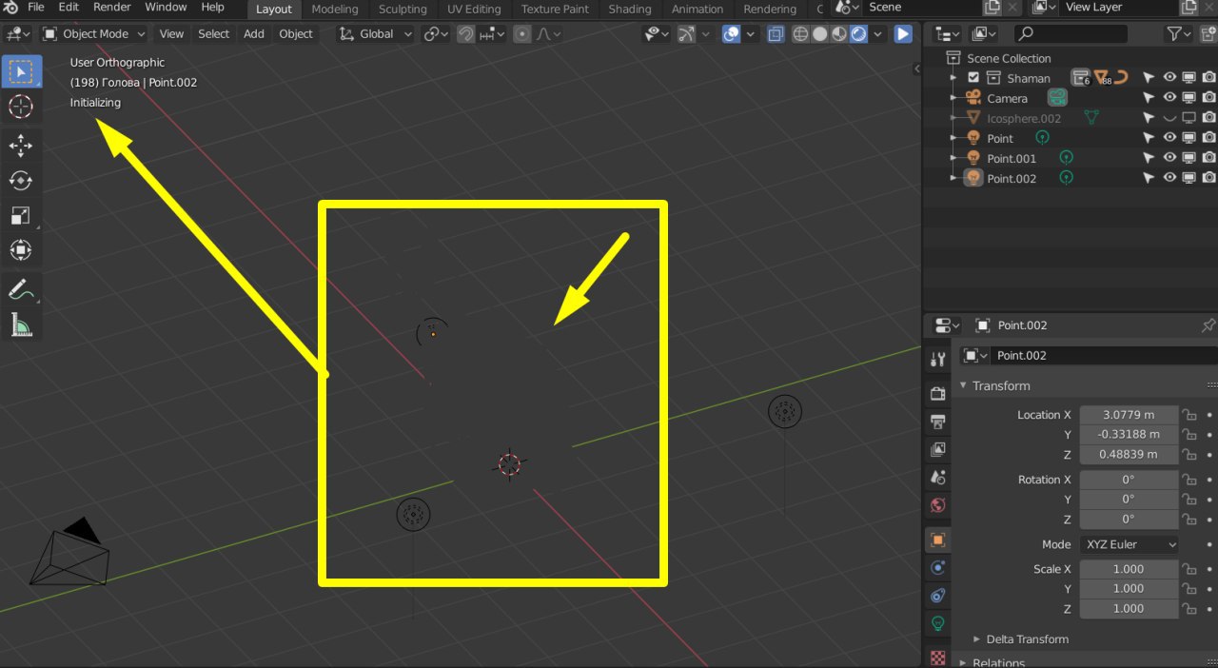The image size is (1218, 668).
Task: Show Icosphere.002 using its eye toggle
Action: pyautogui.click(x=1169, y=118)
